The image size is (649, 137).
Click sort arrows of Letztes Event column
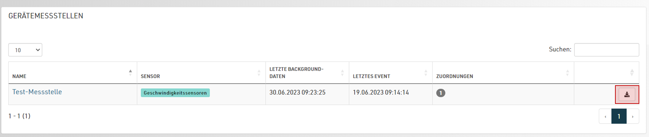(x=426, y=72)
